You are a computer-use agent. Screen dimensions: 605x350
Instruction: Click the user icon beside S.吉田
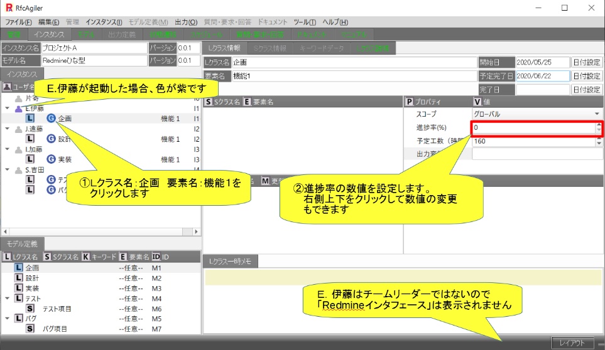click(18, 170)
